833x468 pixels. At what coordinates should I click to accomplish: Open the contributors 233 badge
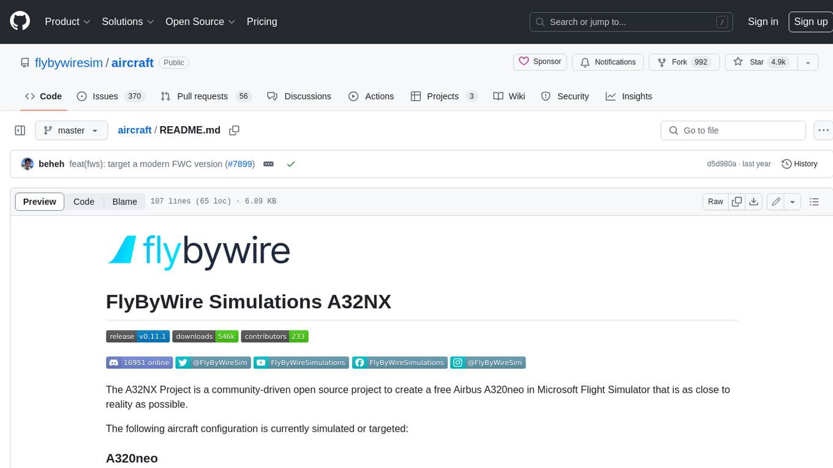274,336
